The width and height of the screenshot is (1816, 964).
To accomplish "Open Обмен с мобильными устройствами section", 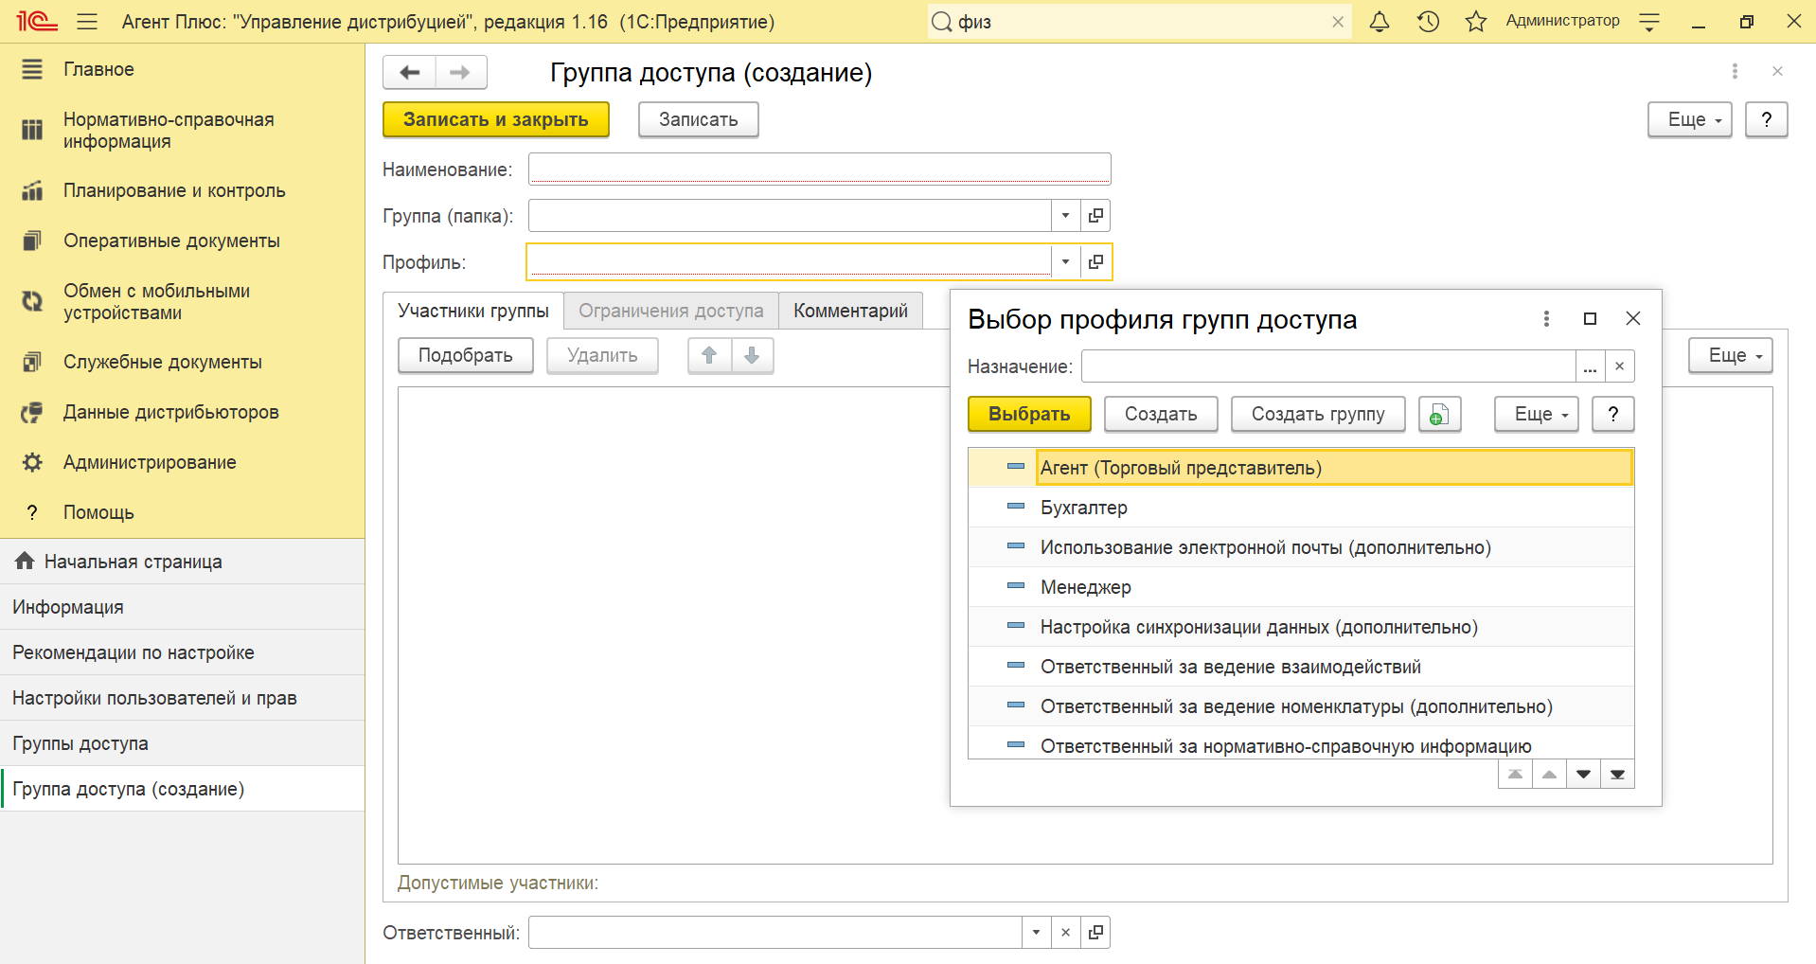I will 182,301.
